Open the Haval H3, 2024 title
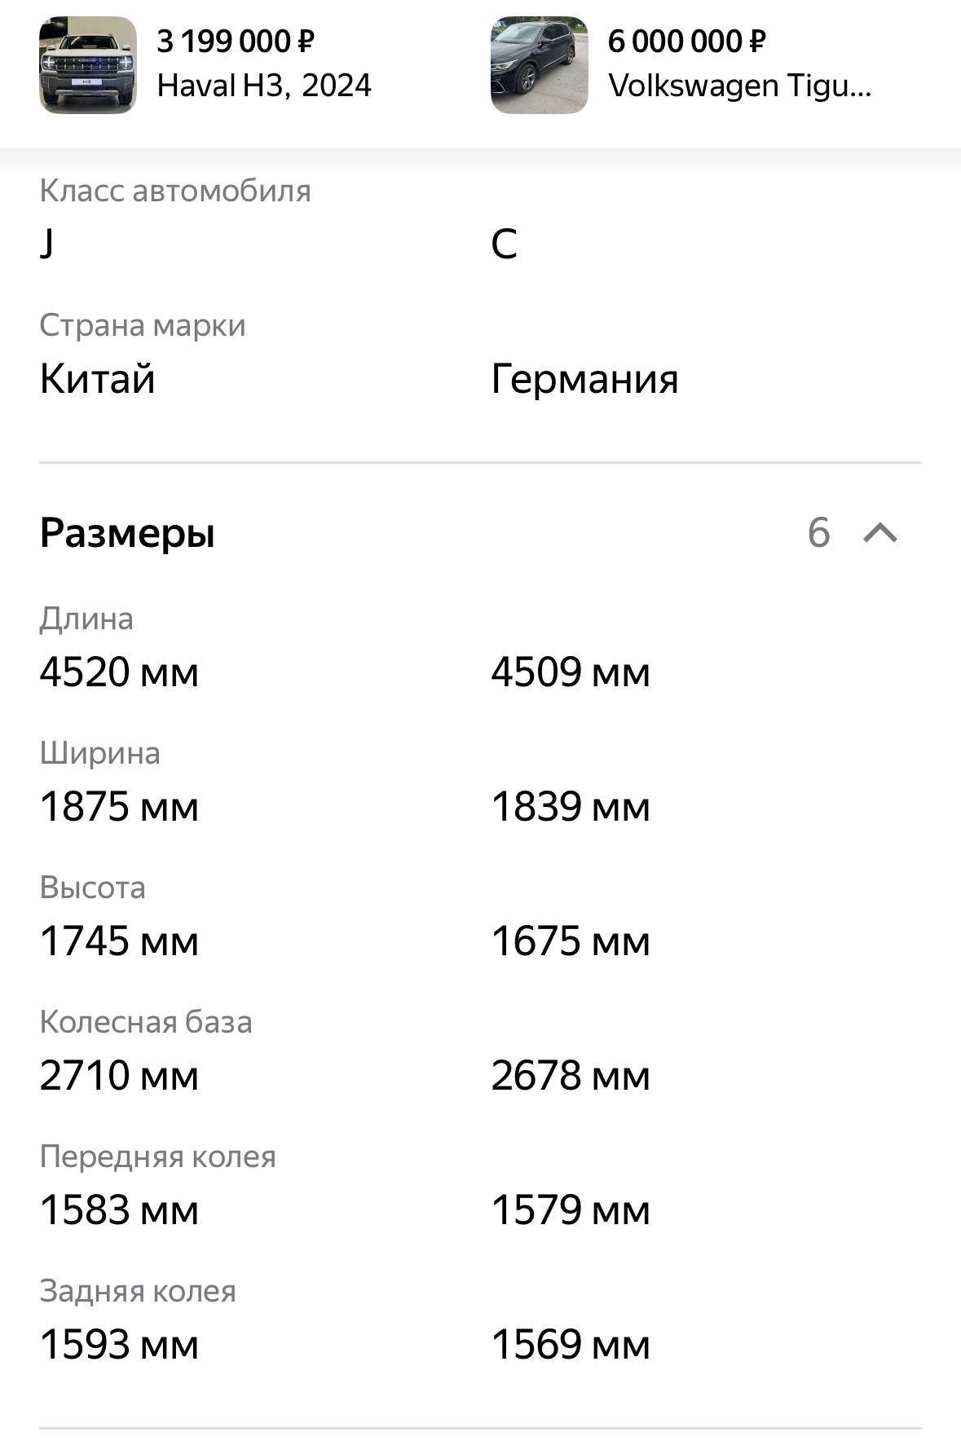The width and height of the screenshot is (961, 1454). [264, 86]
